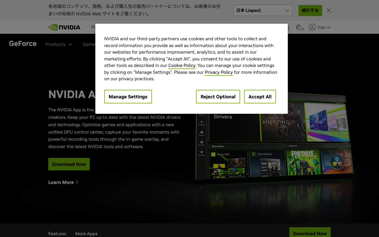This screenshot has height=237, width=379.
Task: Click the hero Download Now button
Action: click(69, 164)
